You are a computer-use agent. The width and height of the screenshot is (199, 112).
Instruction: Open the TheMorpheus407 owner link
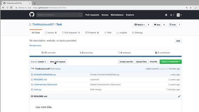[x=43, y=24]
